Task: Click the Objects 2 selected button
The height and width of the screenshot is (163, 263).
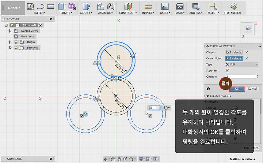Action: point(234,52)
